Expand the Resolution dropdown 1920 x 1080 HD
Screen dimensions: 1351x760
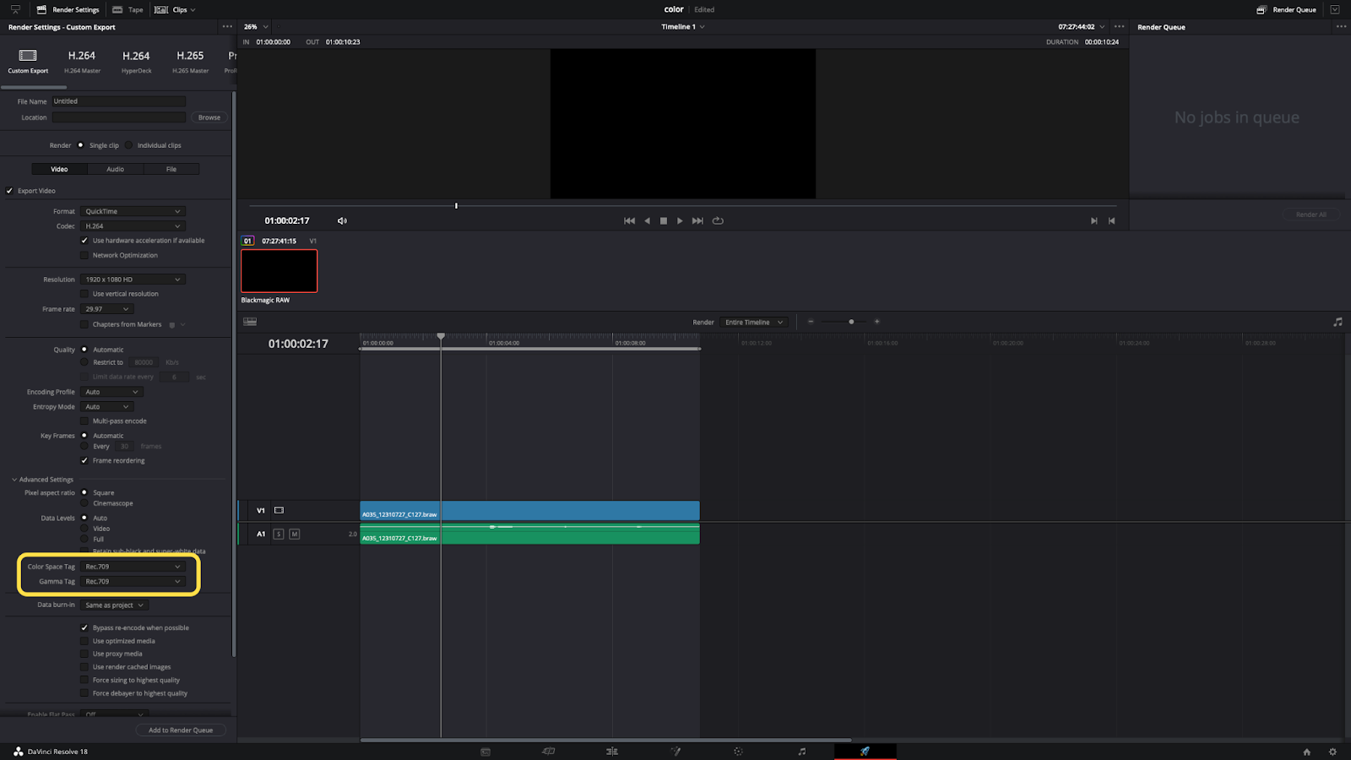pos(133,280)
